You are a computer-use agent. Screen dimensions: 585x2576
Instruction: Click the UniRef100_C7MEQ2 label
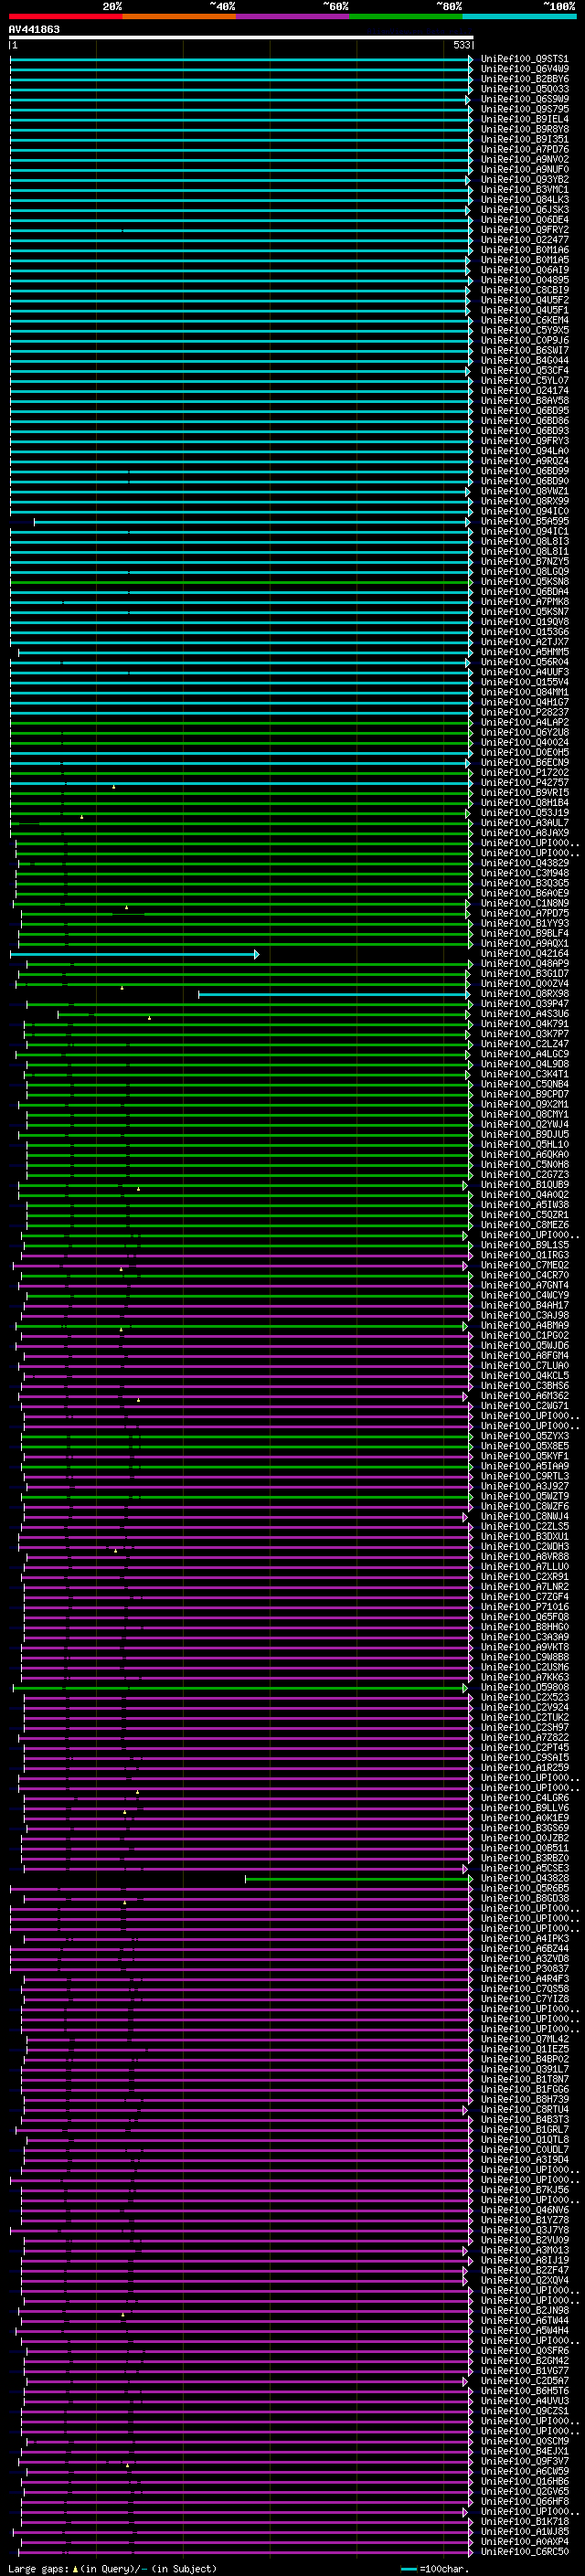click(x=525, y=1265)
